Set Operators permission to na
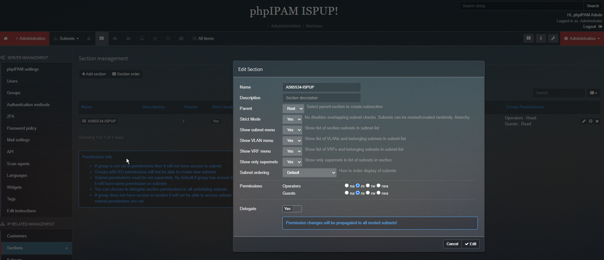 (x=347, y=185)
